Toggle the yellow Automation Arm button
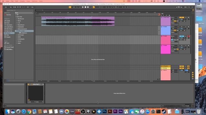Screen dimensions: 206x115 (x=94, y=7)
